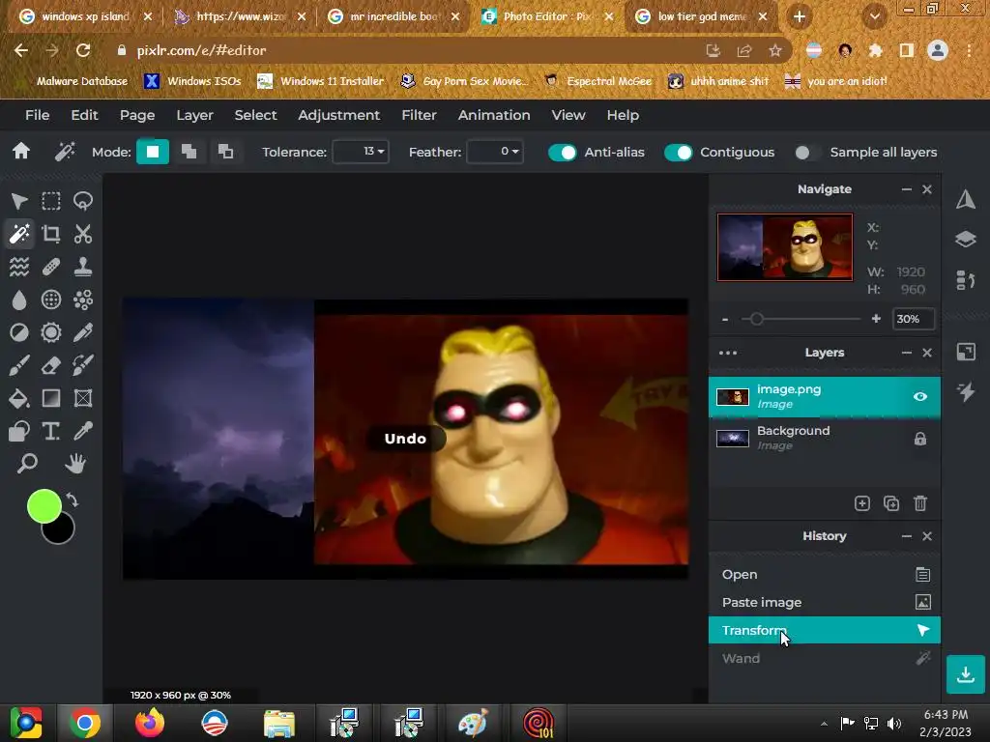Select the Magic Wand tool in the toolbox
990x742 pixels.
tap(19, 234)
